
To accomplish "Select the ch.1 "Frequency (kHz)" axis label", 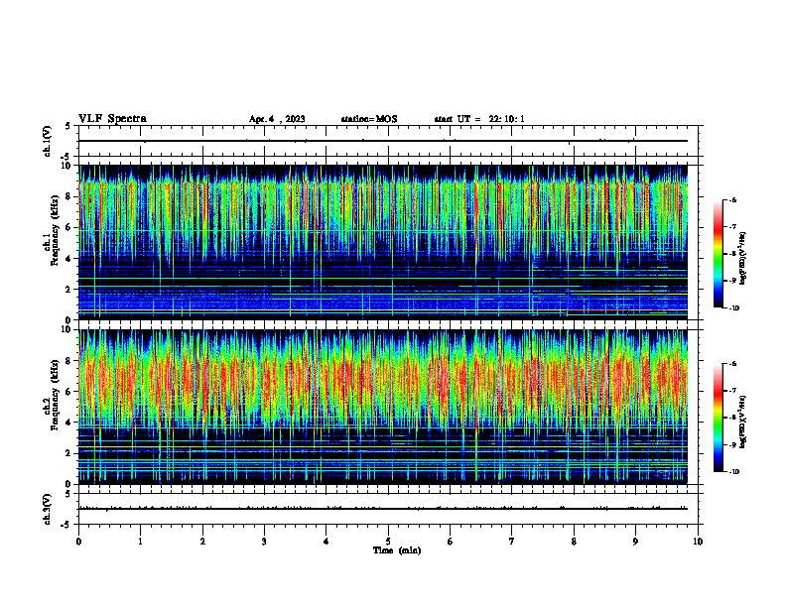I will (x=55, y=231).
